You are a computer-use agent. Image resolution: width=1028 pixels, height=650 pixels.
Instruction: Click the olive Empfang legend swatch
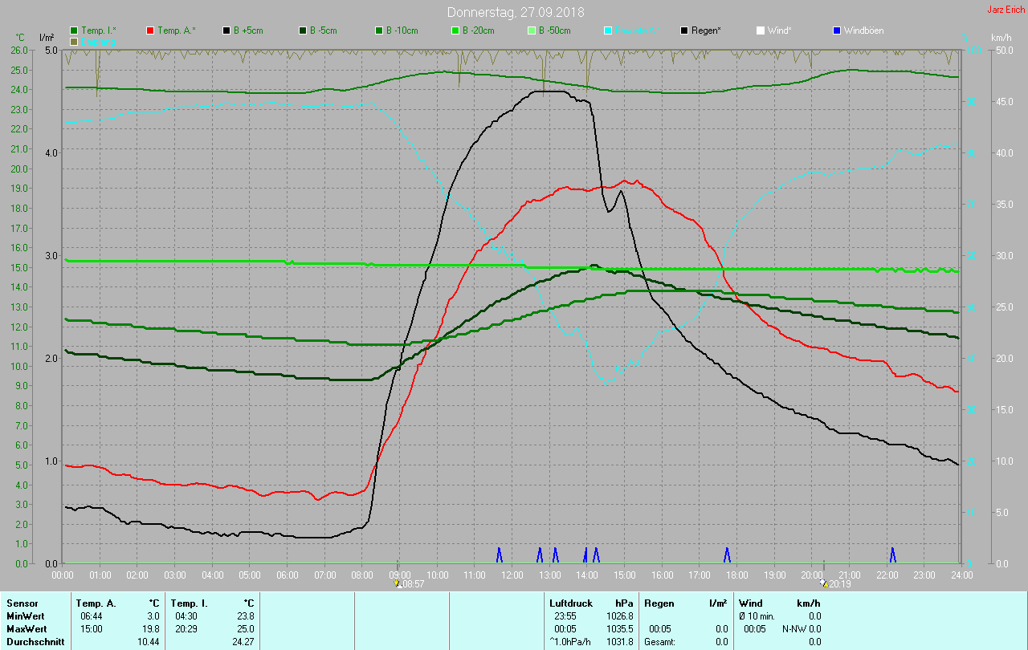pos(75,41)
